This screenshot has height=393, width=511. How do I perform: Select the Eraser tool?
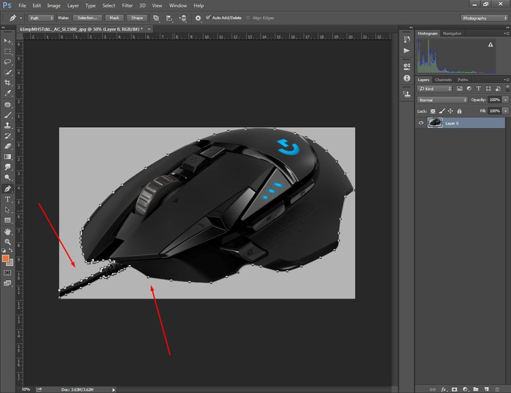tap(7, 146)
